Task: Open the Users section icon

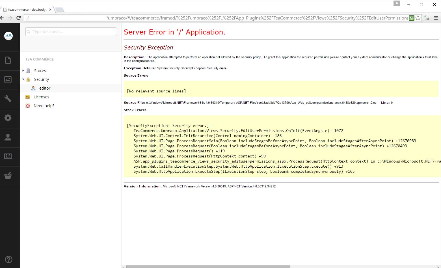Action: [8, 137]
